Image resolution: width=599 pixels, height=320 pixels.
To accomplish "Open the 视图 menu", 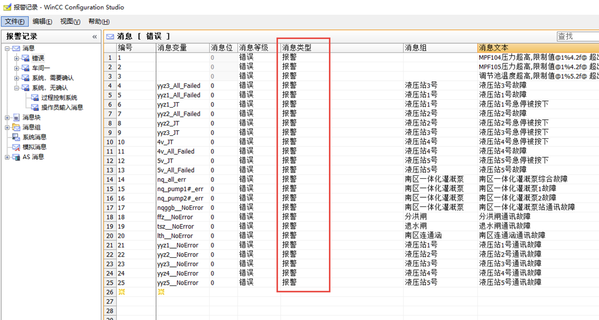I will click(70, 22).
